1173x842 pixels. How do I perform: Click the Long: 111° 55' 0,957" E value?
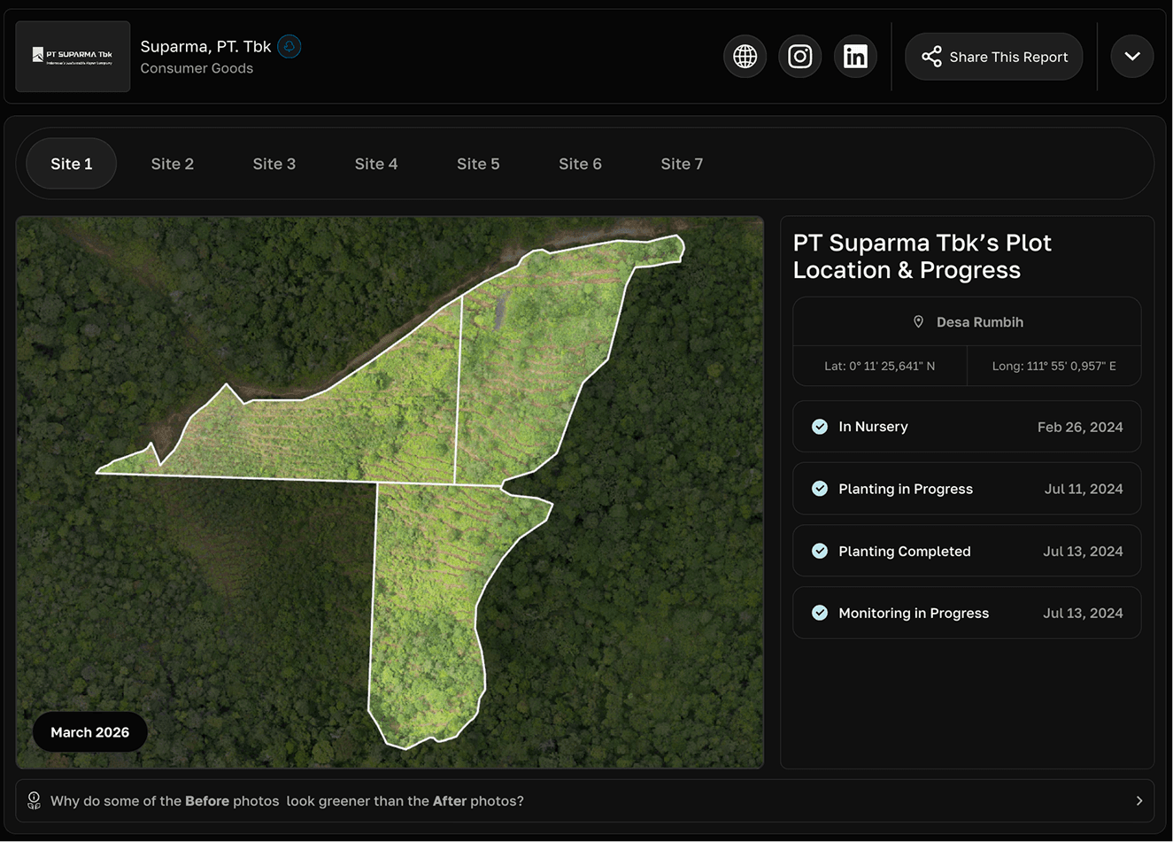click(x=1053, y=366)
